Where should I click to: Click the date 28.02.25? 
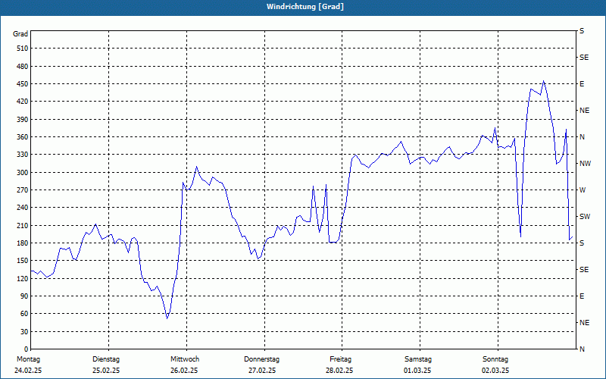pos(339,371)
